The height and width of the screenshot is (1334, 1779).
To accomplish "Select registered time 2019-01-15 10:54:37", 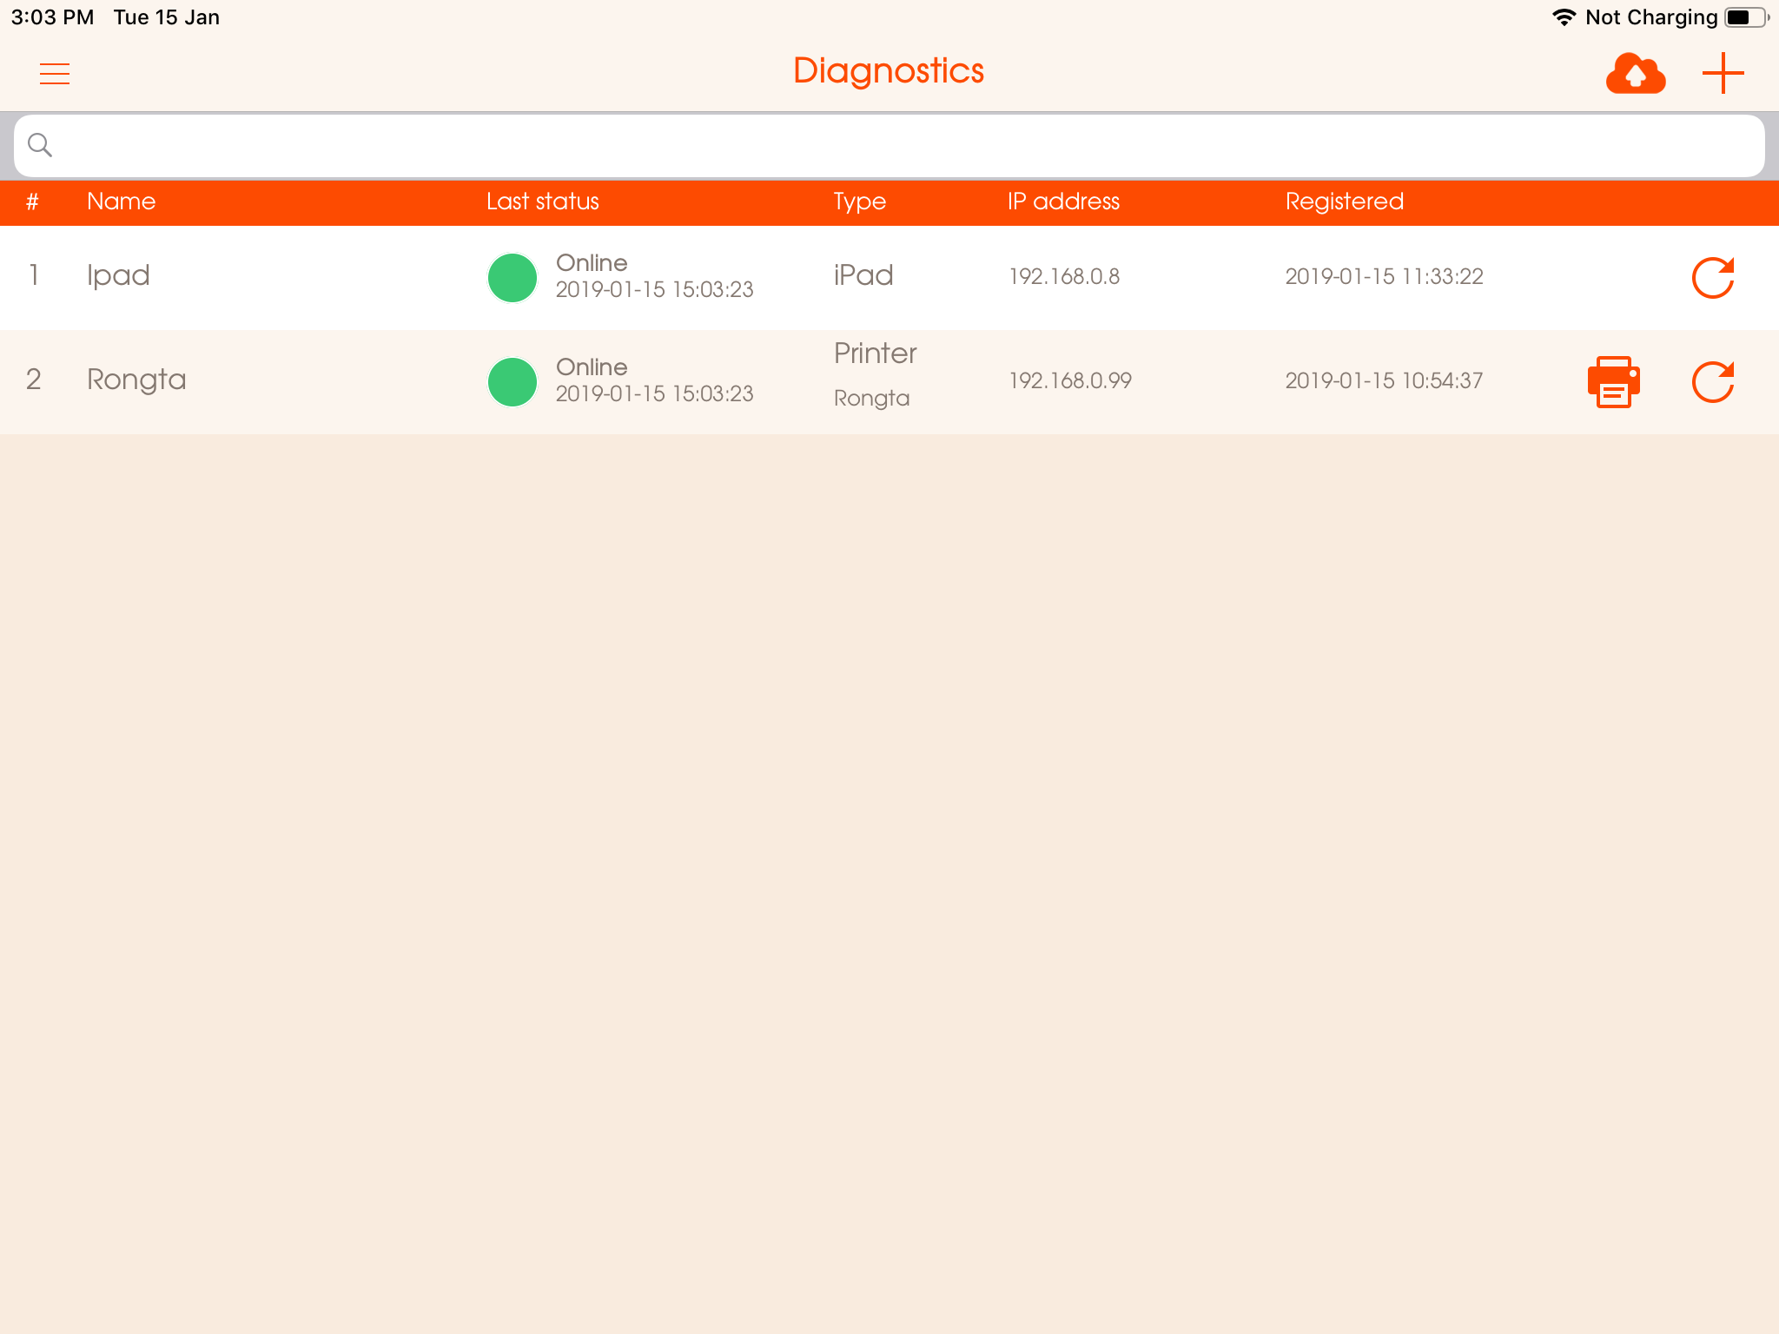I will [1385, 380].
